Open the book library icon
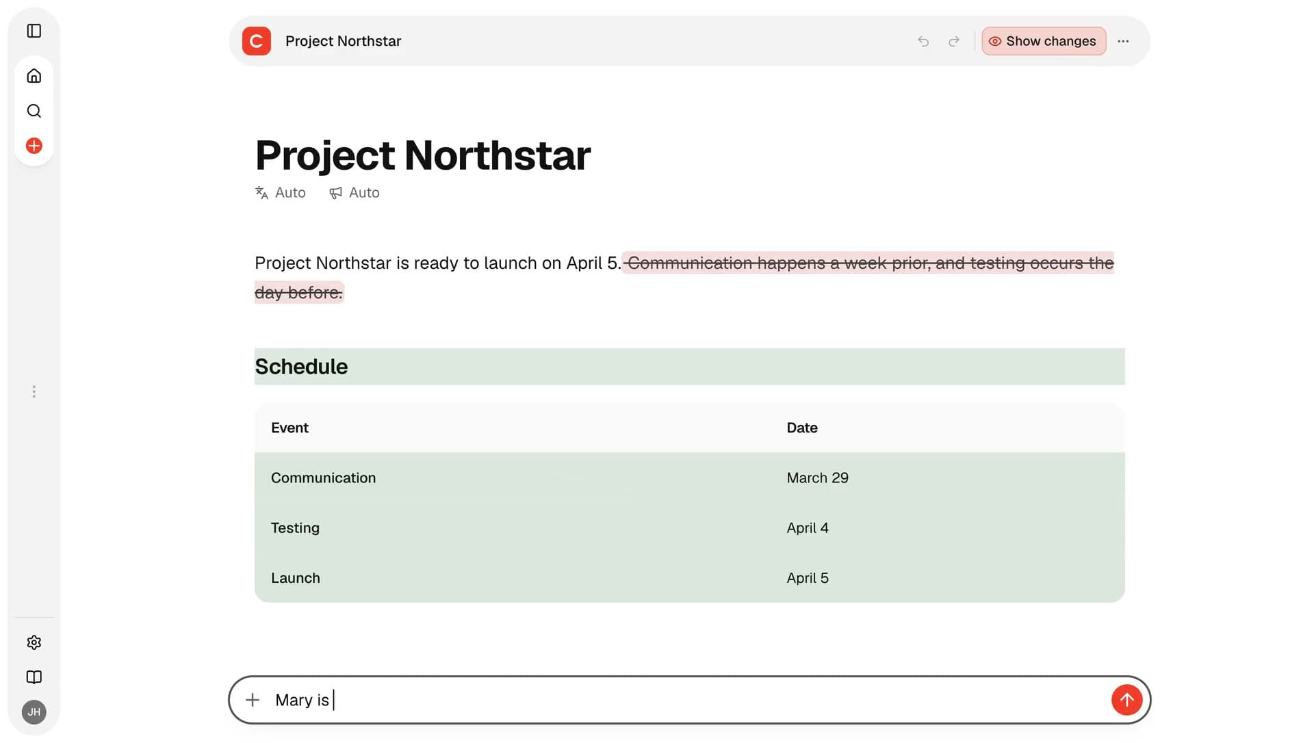The height and width of the screenshot is (743, 1314). pyautogui.click(x=34, y=677)
